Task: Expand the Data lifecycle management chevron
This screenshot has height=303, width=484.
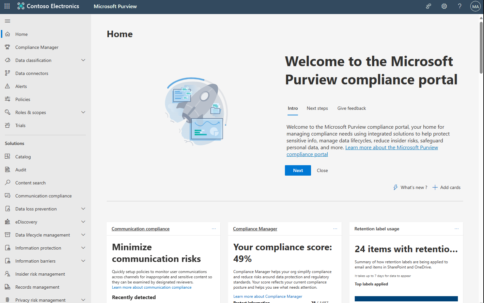Action: [x=83, y=235]
